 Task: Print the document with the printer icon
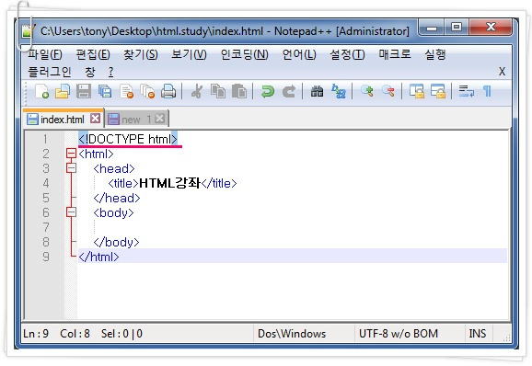(168, 92)
